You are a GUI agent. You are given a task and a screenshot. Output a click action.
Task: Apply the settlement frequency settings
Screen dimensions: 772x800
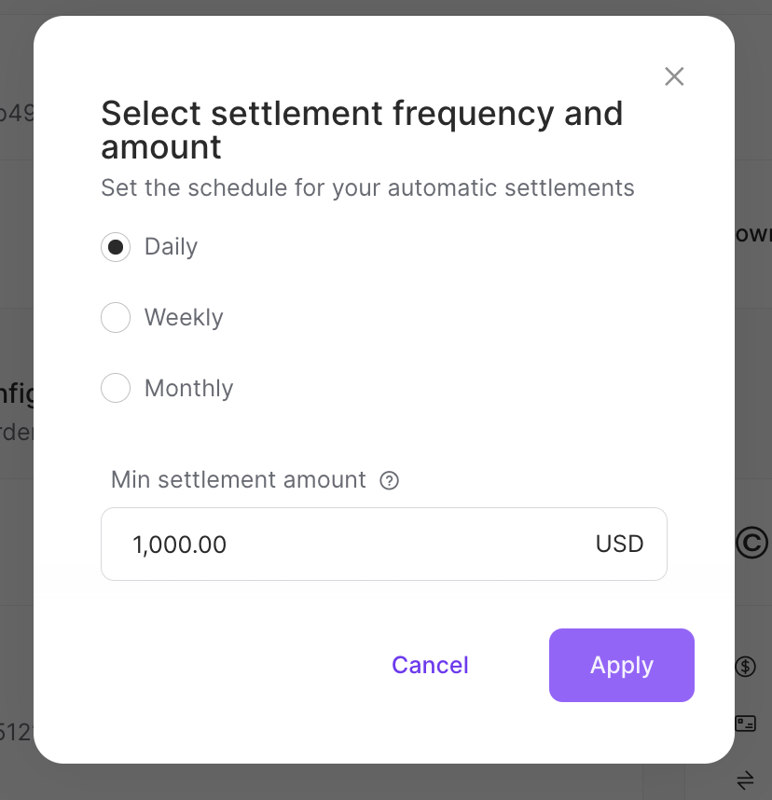(621, 665)
